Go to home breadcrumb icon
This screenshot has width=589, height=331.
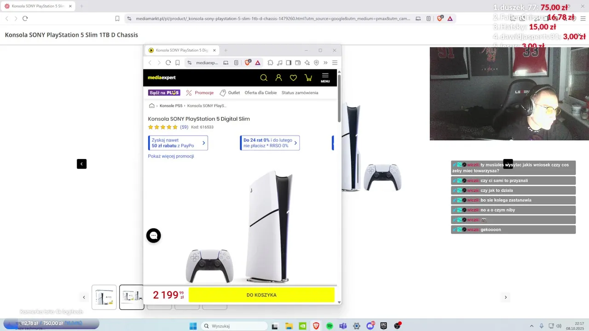pos(152,106)
